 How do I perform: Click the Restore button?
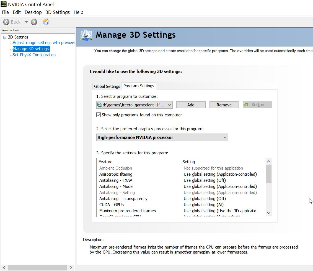coord(257,105)
